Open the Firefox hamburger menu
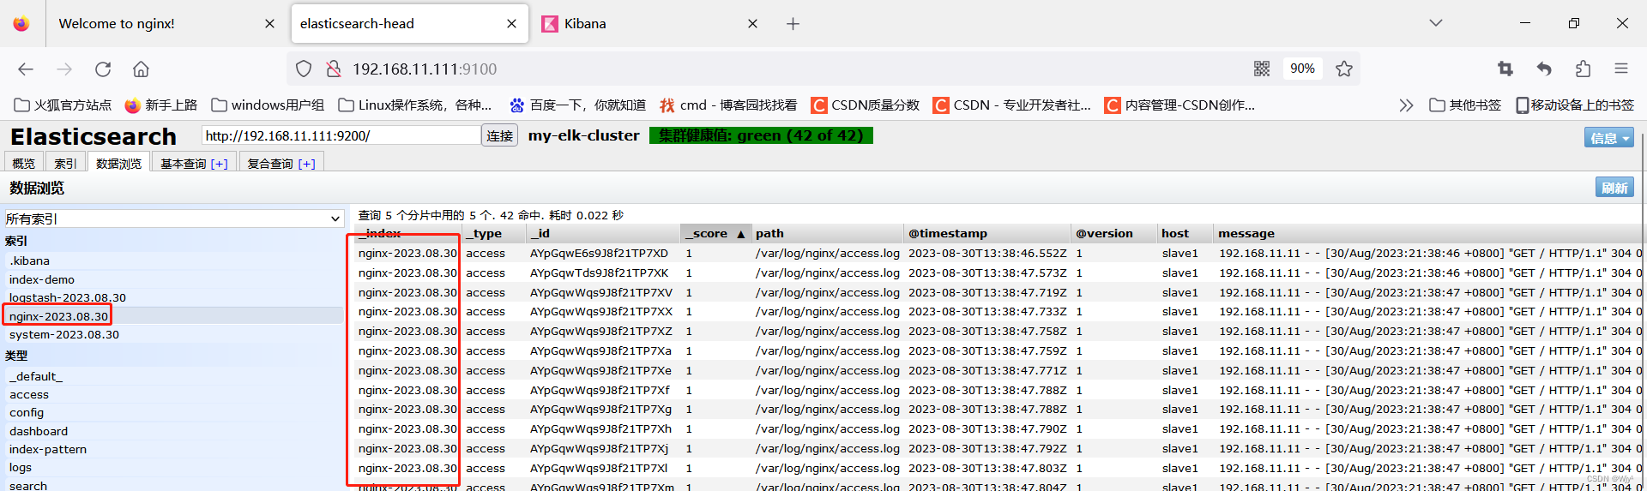Screen dimensions: 1647x491 pos(1620,69)
